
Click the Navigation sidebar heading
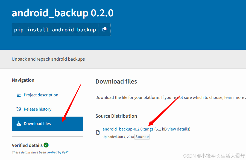(23, 80)
